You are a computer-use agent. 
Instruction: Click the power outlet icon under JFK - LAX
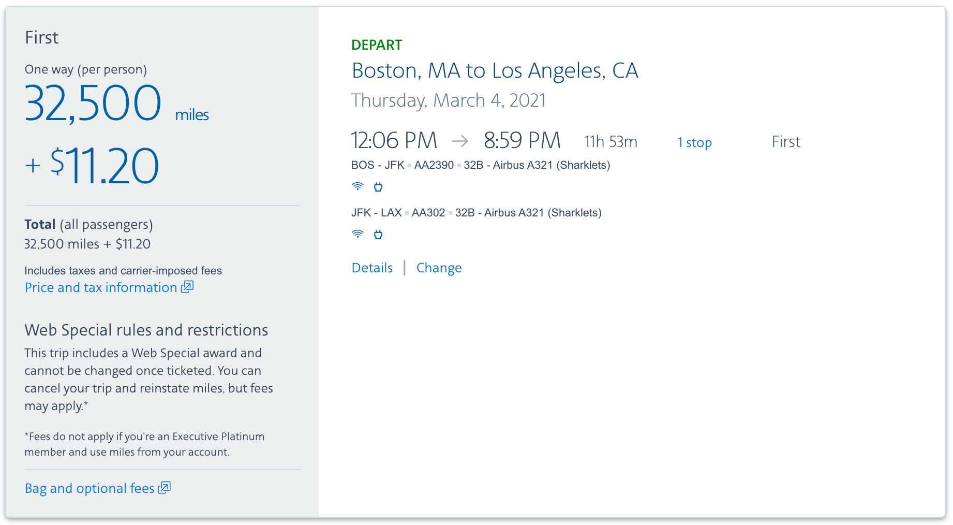tap(378, 235)
